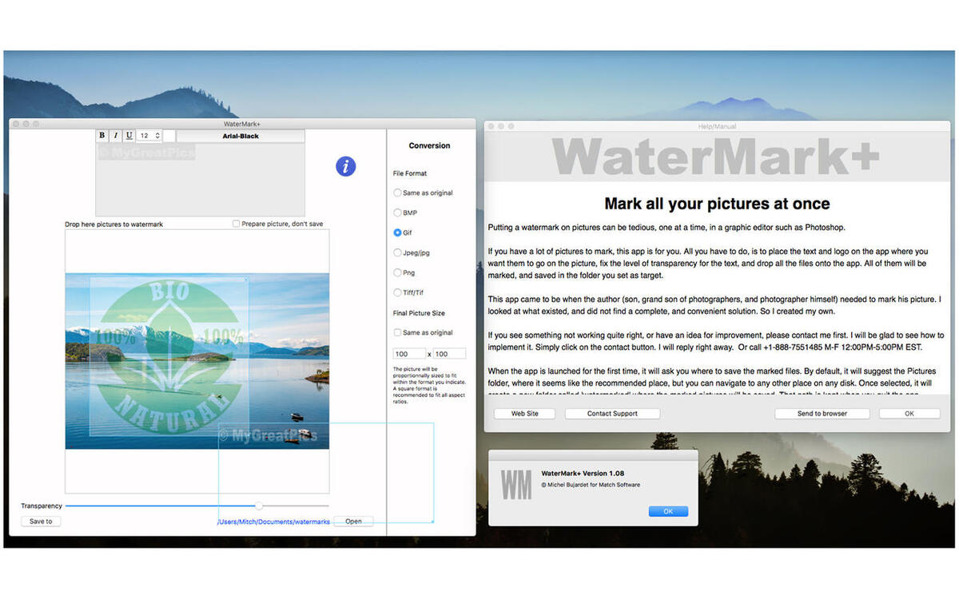Close the WaterMark+ main window
The height and width of the screenshot is (599, 959).
[x=16, y=124]
